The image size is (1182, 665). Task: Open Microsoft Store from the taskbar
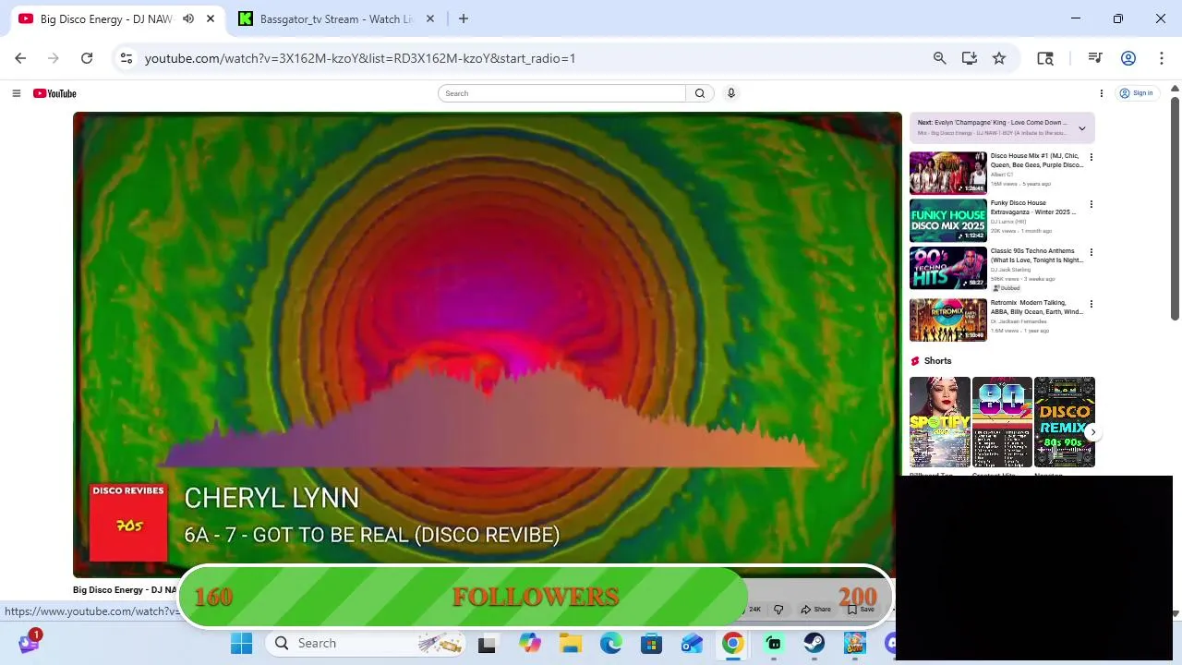(x=651, y=643)
